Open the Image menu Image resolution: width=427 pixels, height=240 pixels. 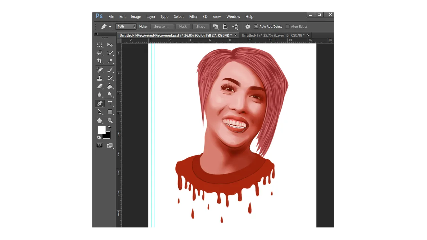coord(136,17)
